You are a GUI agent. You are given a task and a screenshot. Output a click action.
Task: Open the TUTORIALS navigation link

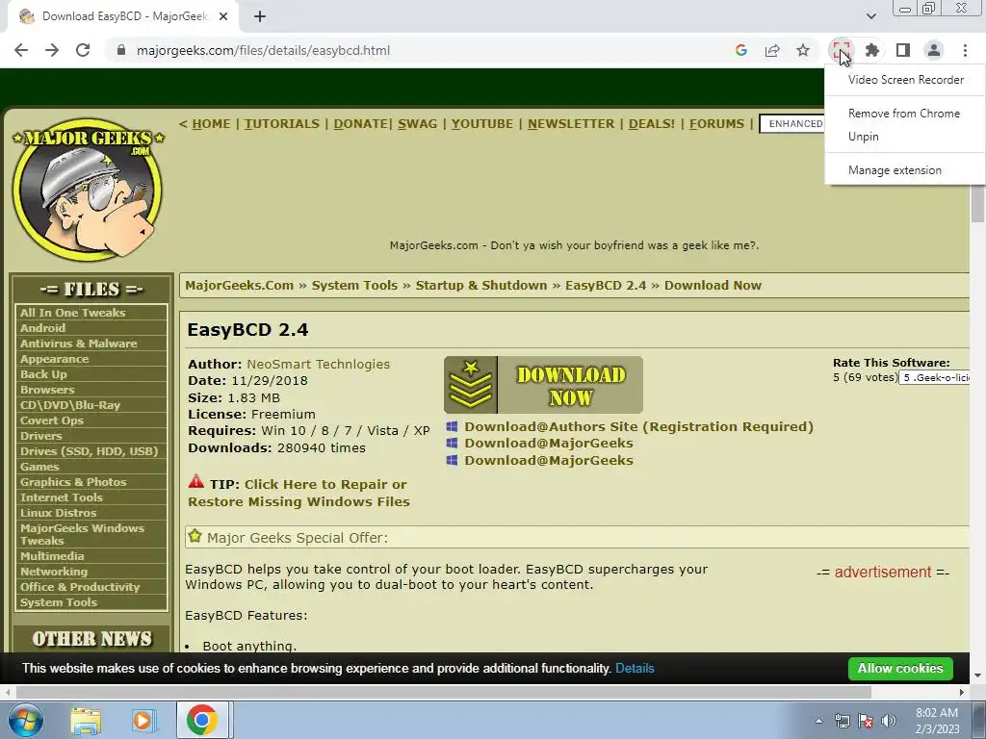point(282,124)
